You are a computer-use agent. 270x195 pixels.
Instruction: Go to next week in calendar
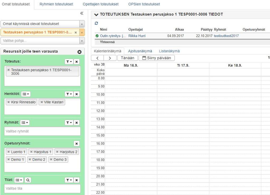click(x=110, y=58)
